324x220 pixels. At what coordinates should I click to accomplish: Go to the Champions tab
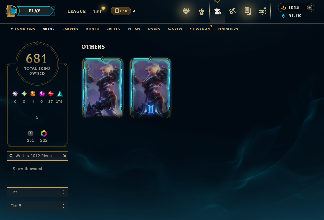point(23,29)
